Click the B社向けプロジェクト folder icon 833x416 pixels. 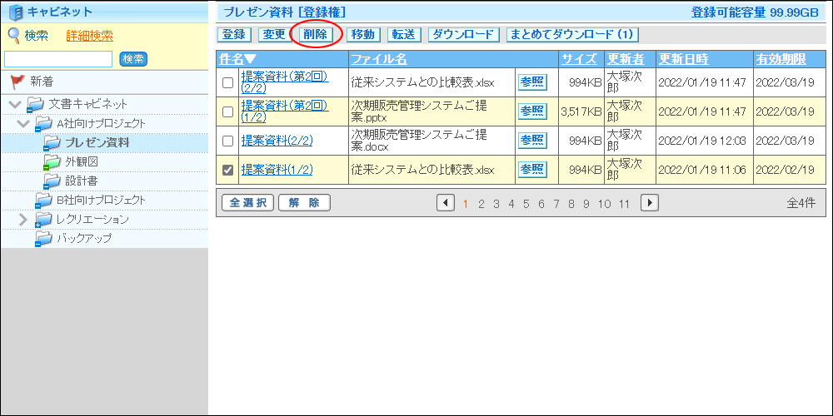tap(42, 201)
